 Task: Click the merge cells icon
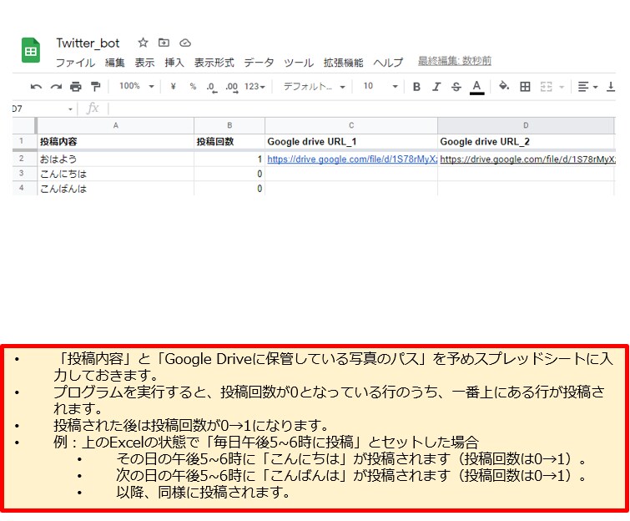[546, 87]
